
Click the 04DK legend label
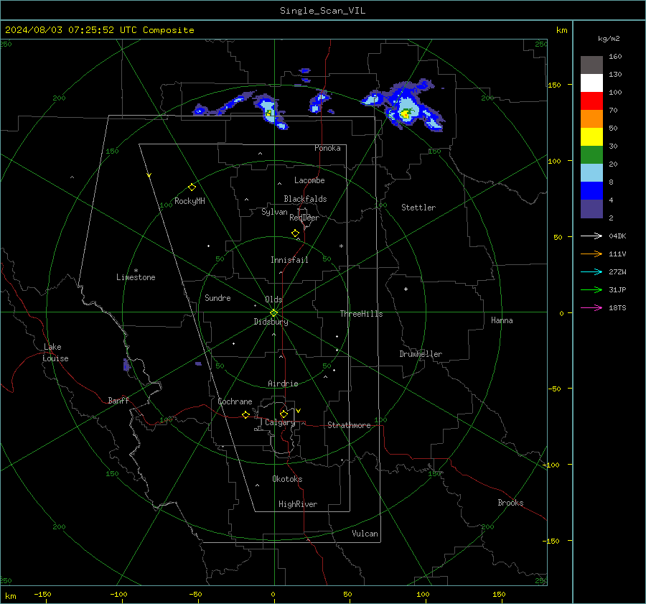617,236
